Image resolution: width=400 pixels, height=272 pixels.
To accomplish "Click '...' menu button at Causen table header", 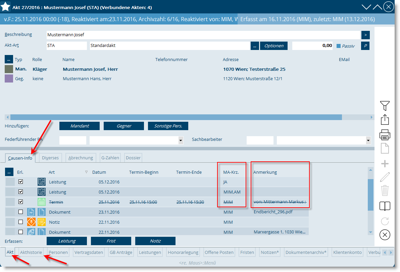I will point(9,172).
